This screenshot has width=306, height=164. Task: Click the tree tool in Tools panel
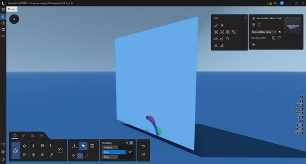222,26
